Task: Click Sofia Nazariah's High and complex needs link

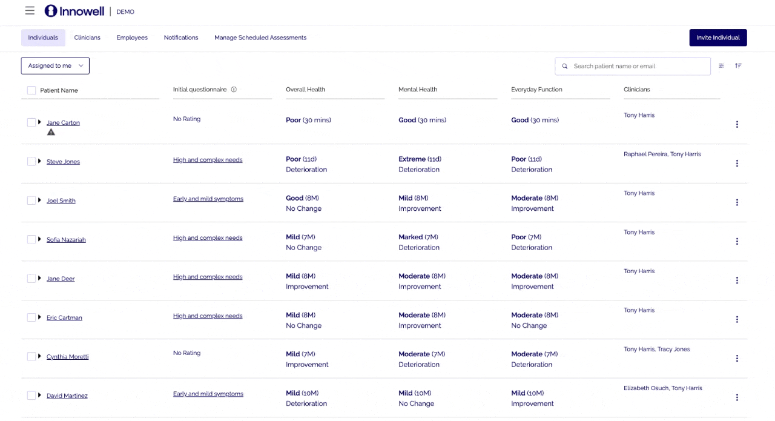Action: 208,238
